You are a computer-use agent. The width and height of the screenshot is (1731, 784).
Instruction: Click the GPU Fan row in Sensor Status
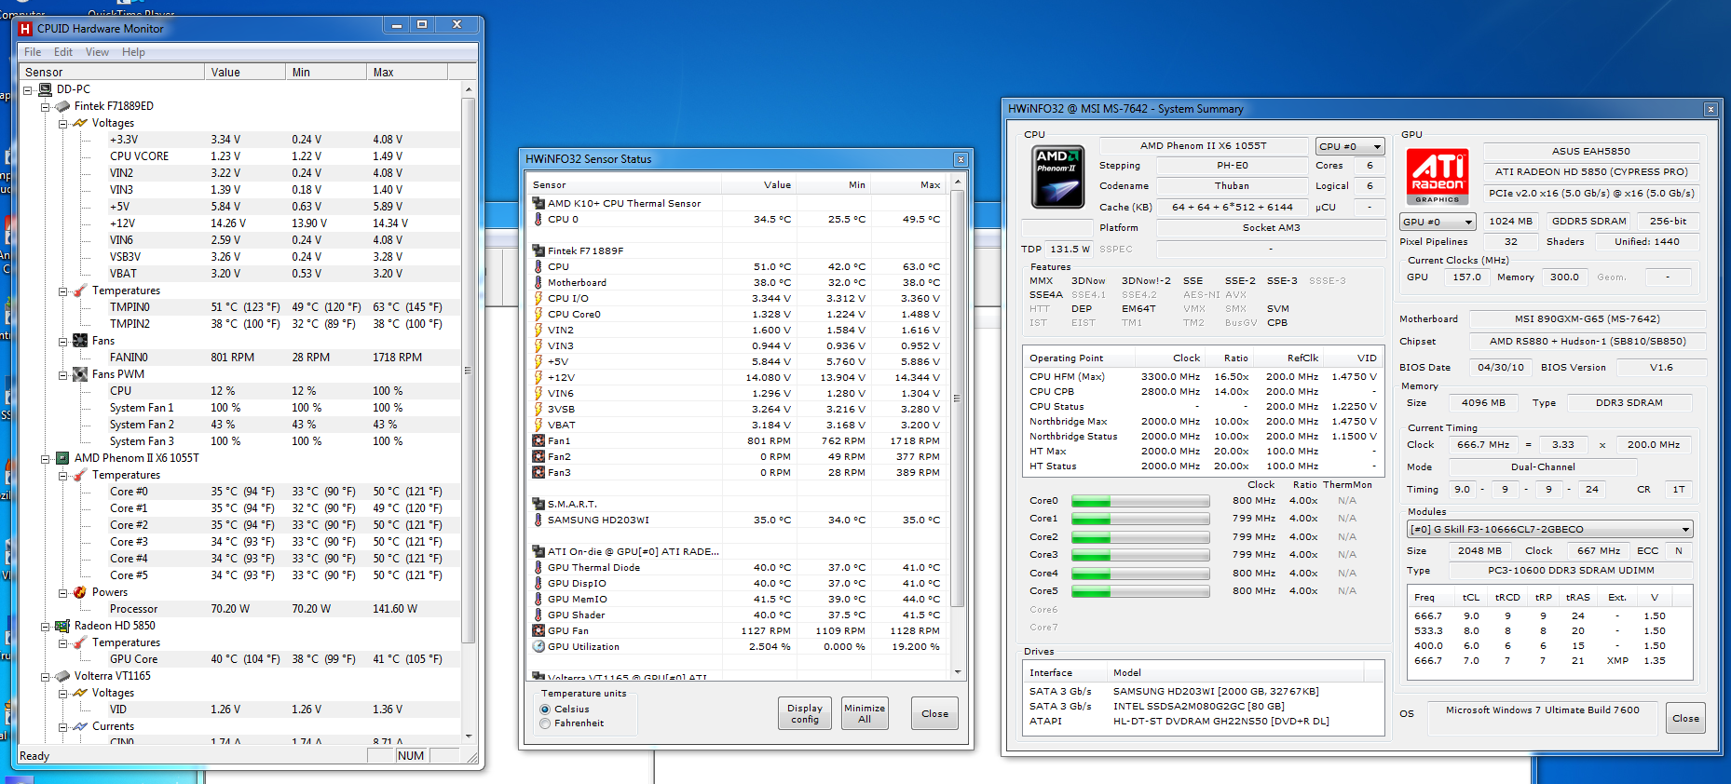pos(739,630)
